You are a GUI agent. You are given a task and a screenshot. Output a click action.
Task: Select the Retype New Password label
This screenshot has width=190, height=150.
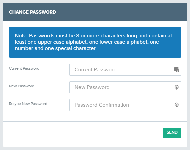(28, 104)
